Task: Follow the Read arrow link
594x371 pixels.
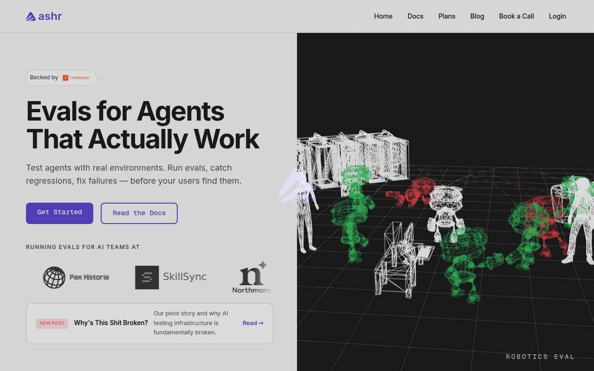Action: pos(253,323)
